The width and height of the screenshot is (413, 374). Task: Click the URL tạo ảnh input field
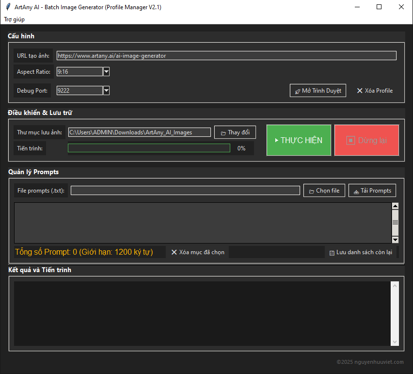click(x=226, y=56)
